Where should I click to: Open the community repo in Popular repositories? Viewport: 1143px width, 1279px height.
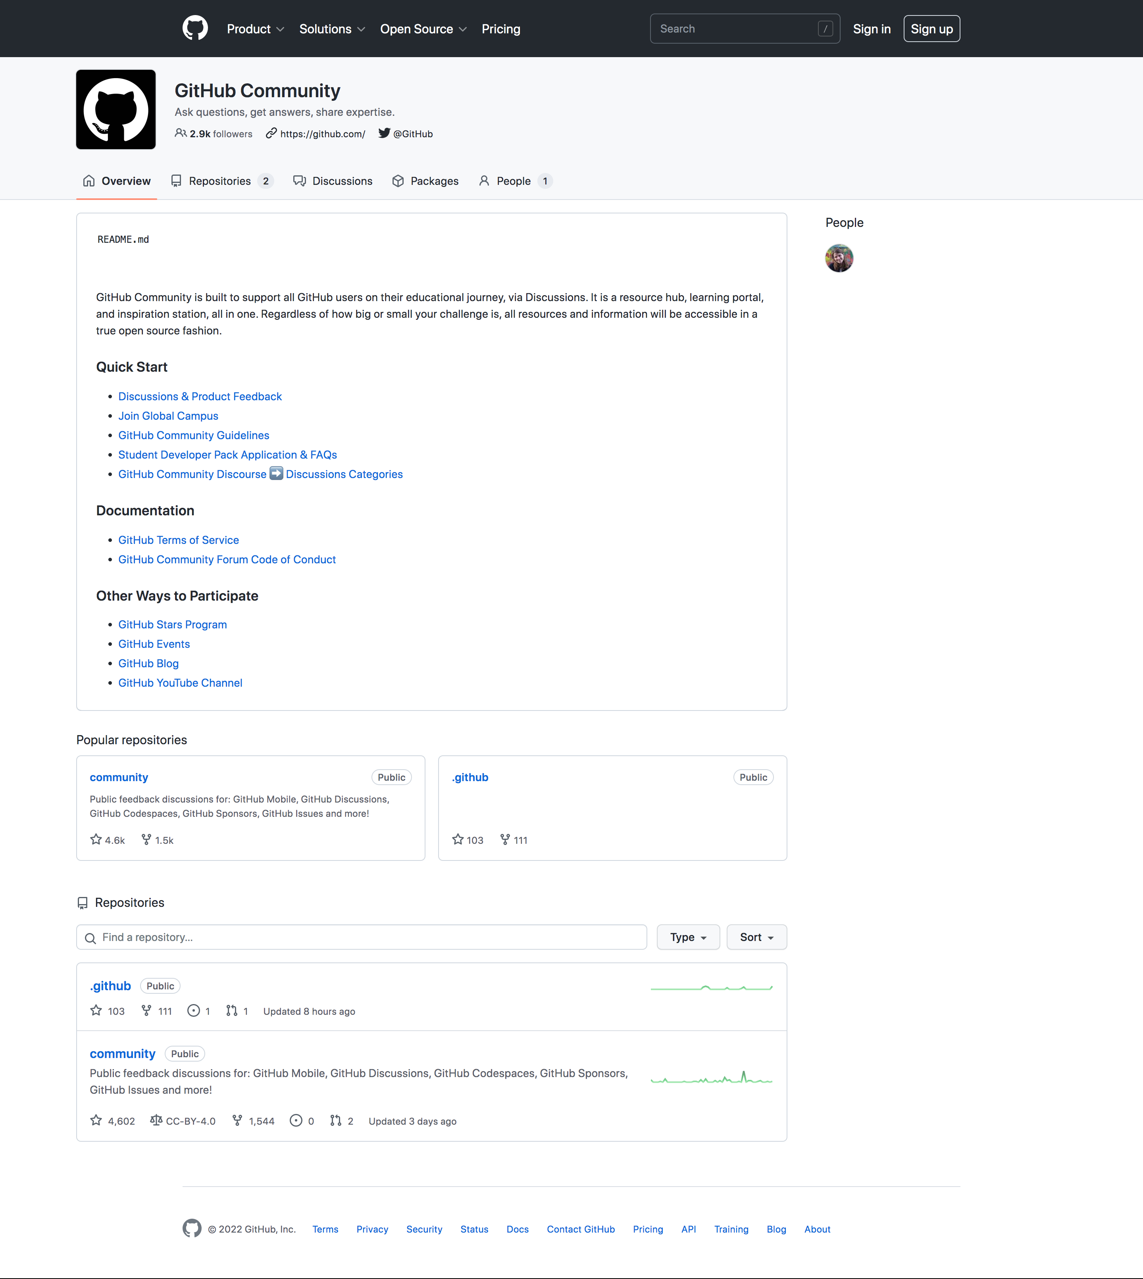tap(119, 777)
